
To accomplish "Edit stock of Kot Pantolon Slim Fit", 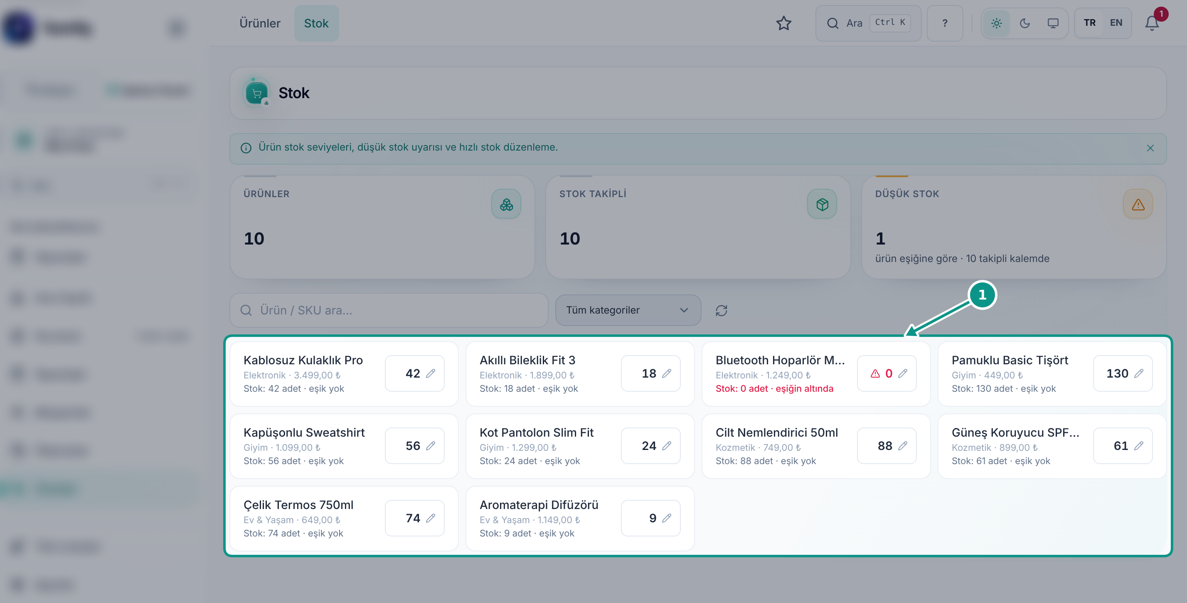I will [650, 446].
